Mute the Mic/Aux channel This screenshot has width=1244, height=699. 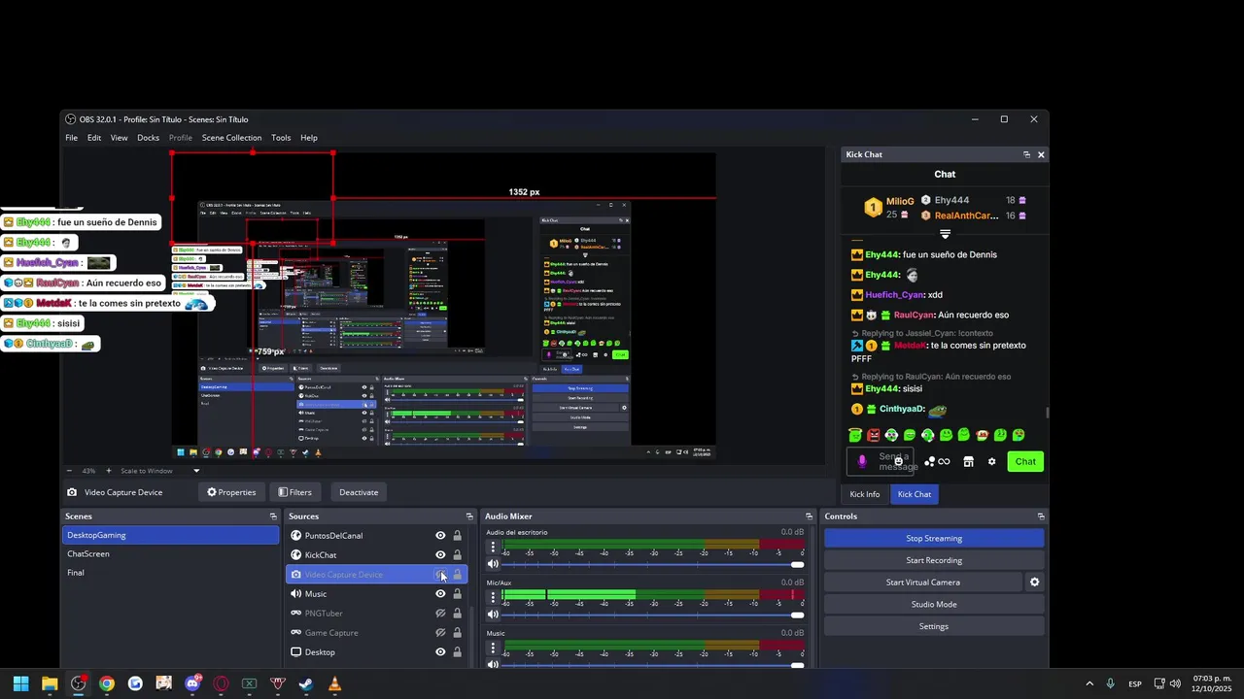pyautogui.click(x=493, y=615)
